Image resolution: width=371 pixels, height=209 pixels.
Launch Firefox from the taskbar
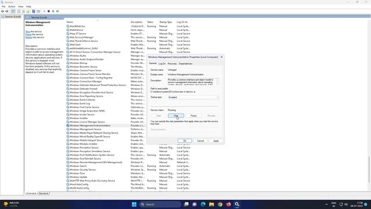click(228, 204)
